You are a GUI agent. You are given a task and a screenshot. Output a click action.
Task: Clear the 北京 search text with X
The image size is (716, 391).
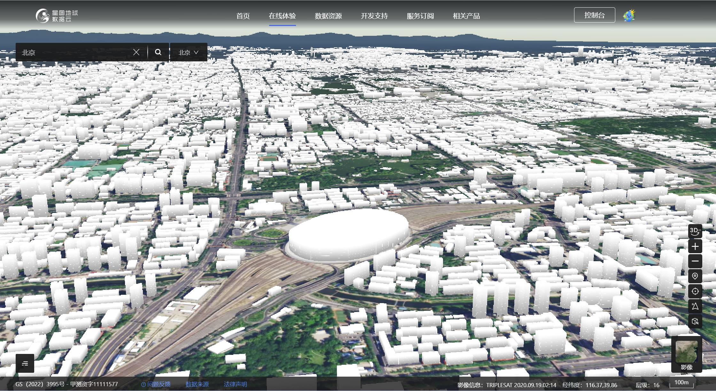tap(136, 52)
